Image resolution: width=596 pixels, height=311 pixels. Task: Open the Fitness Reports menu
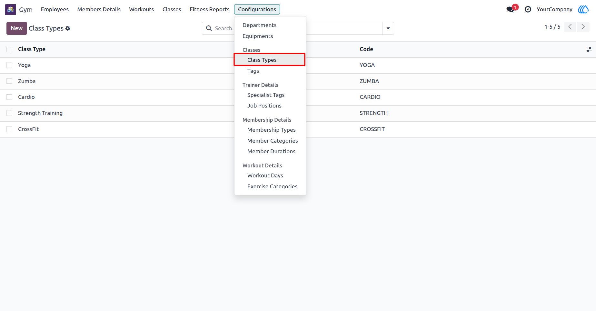pos(210,9)
